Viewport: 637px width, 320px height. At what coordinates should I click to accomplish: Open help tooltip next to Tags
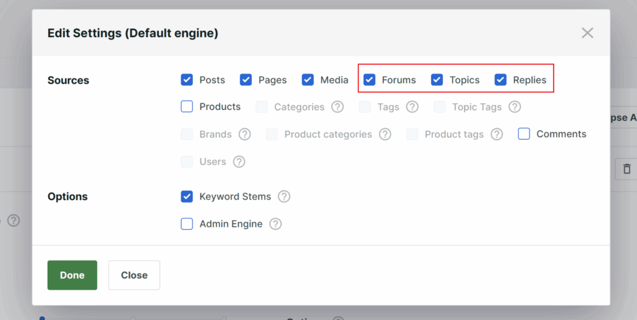pos(413,107)
